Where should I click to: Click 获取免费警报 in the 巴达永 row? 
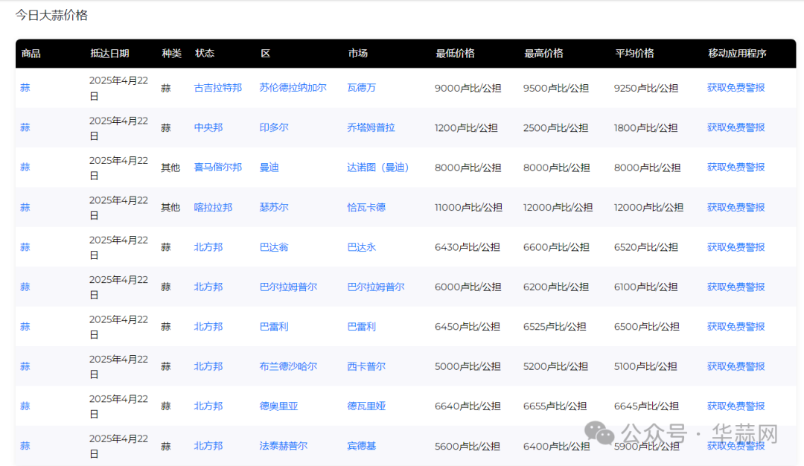pyautogui.click(x=736, y=247)
